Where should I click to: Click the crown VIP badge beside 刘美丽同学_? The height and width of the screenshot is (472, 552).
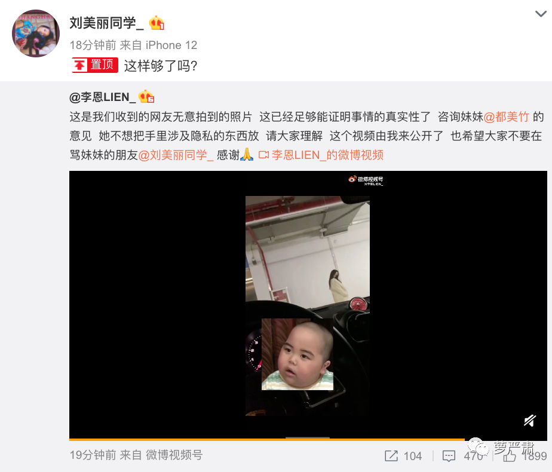(157, 23)
